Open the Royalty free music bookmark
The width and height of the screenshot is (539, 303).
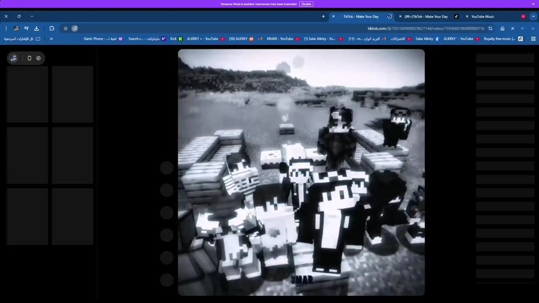(x=503, y=39)
